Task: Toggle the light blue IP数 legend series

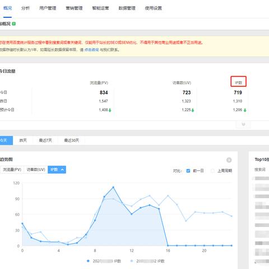Action: click(147, 261)
